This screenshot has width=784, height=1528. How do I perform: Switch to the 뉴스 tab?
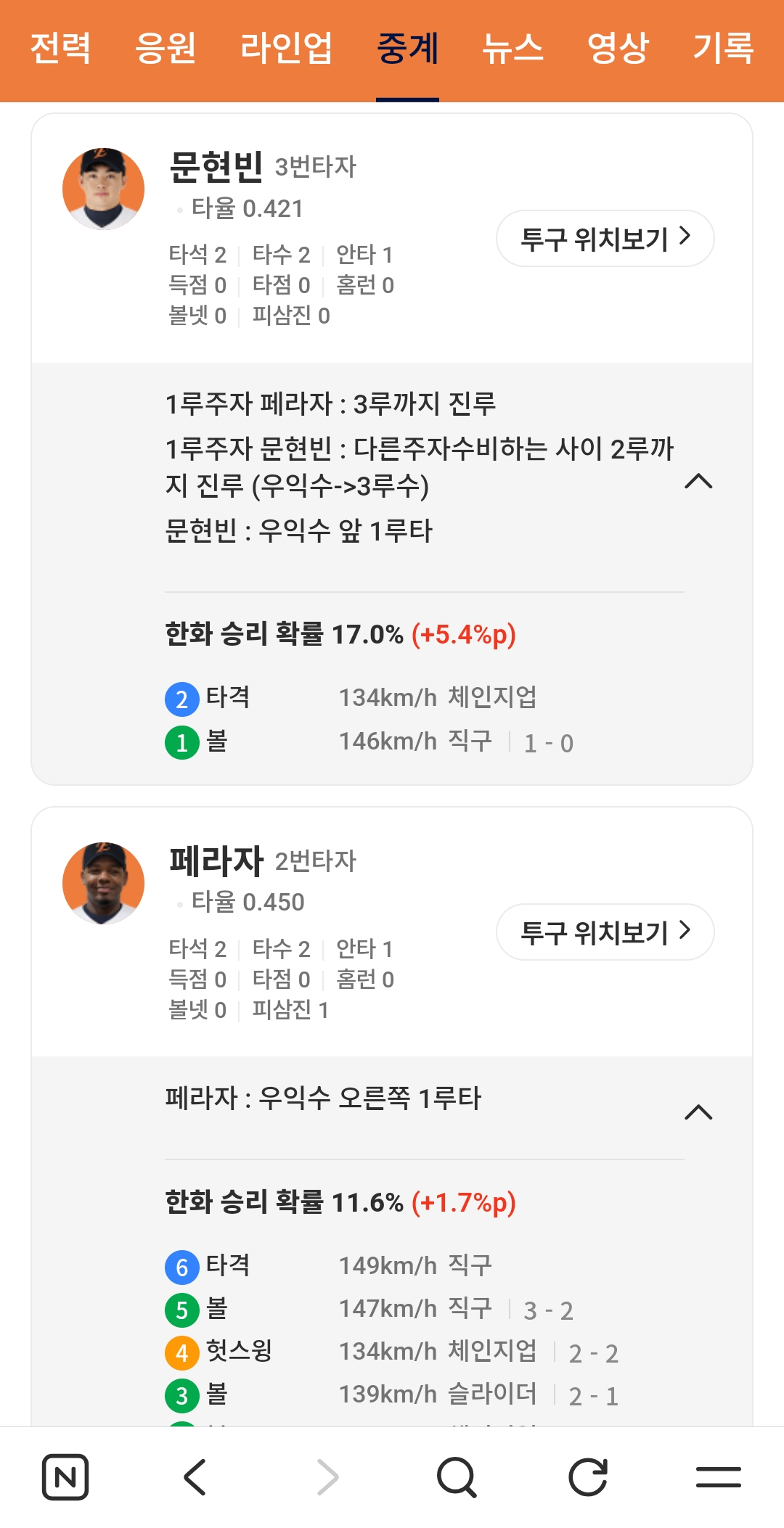point(513,49)
